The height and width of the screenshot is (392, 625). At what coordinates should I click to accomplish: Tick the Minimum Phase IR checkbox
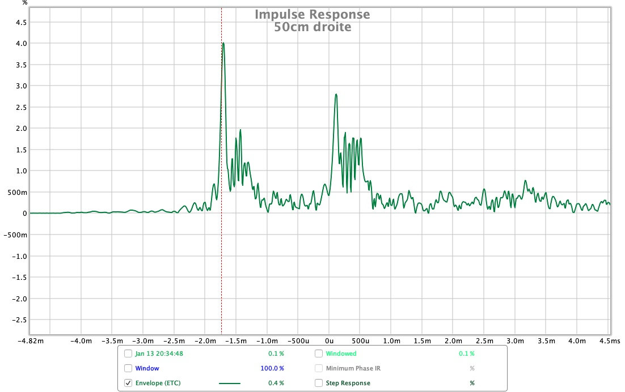pyautogui.click(x=319, y=368)
